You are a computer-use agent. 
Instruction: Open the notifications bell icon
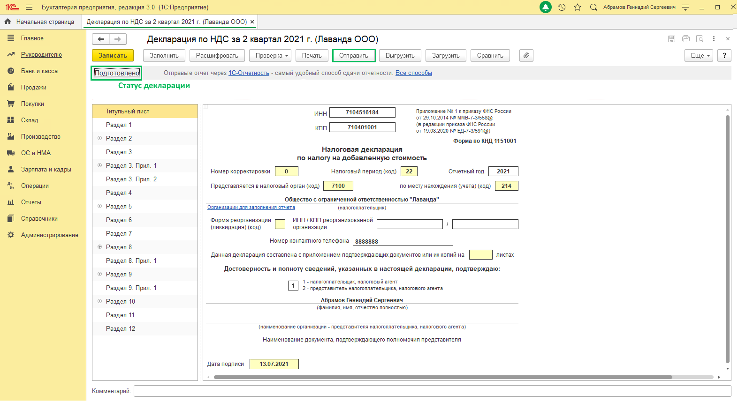pos(545,7)
